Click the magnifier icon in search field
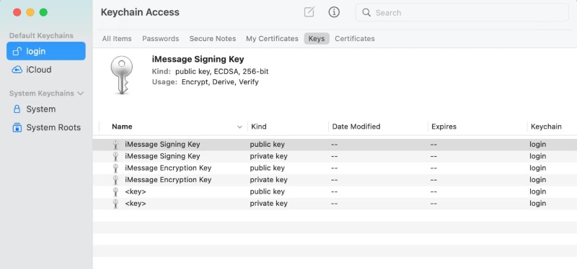Screen dimensions: 577x269 (366, 12)
